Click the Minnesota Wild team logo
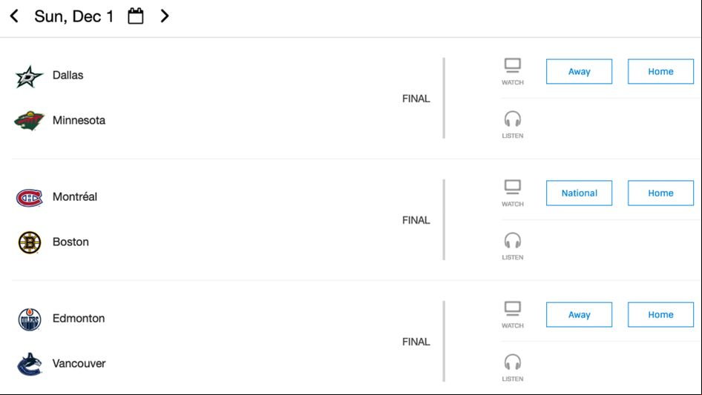Image resolution: width=702 pixels, height=395 pixels. point(29,120)
